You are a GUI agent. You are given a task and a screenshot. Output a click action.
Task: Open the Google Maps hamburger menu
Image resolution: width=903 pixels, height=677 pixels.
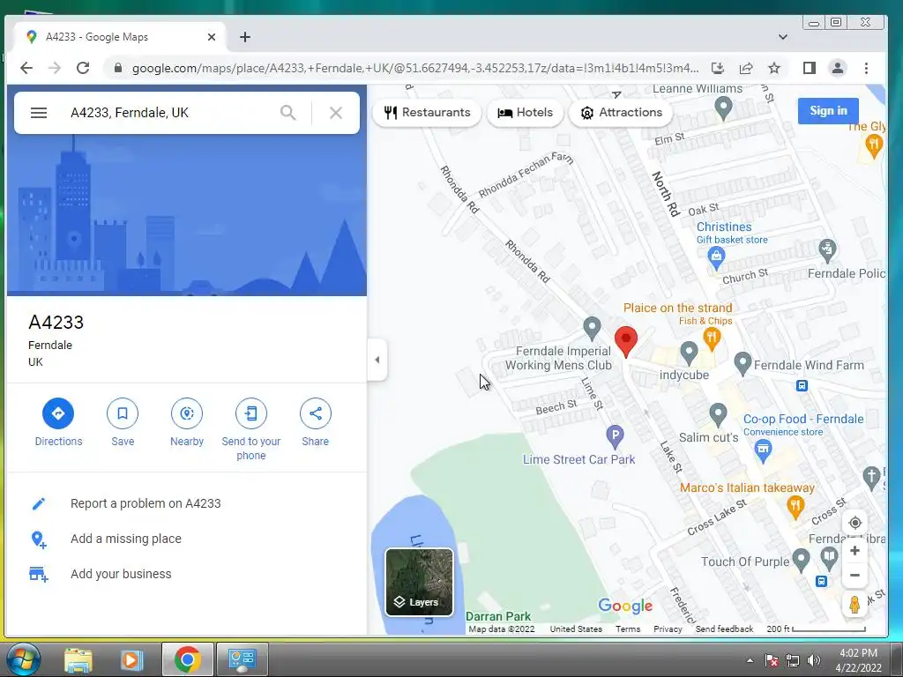click(x=39, y=113)
